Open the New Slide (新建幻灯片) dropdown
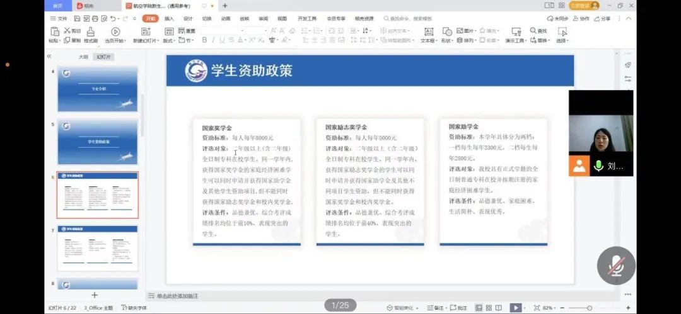This screenshot has width=681, height=314. (x=146, y=41)
